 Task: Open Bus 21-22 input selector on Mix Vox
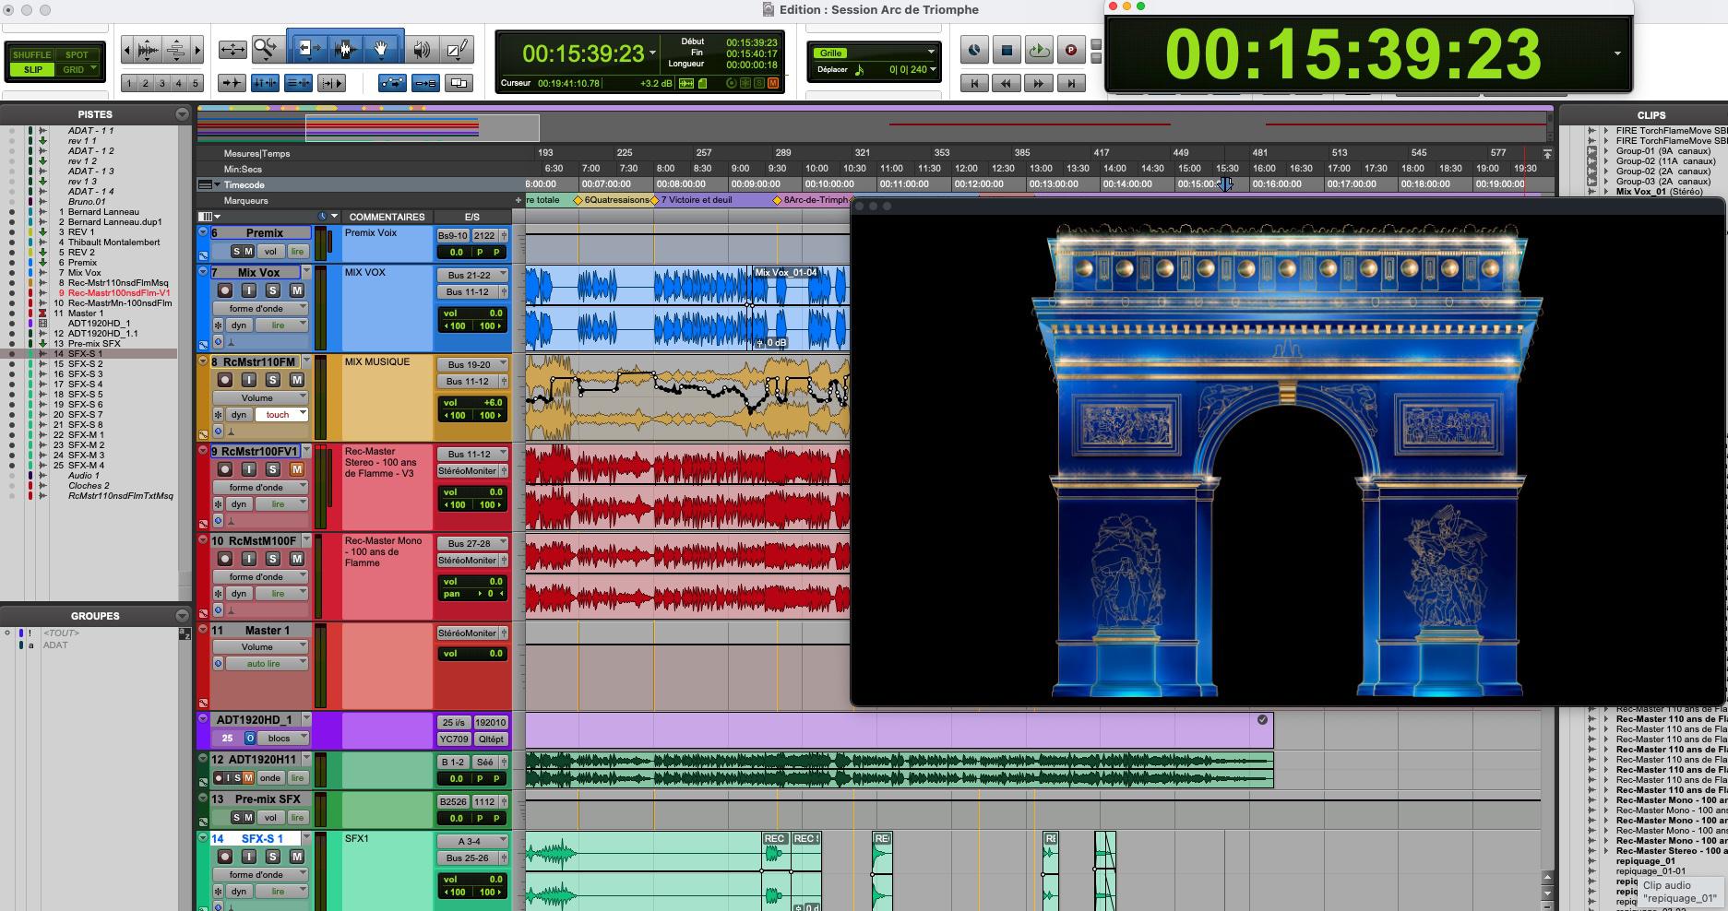coord(474,275)
